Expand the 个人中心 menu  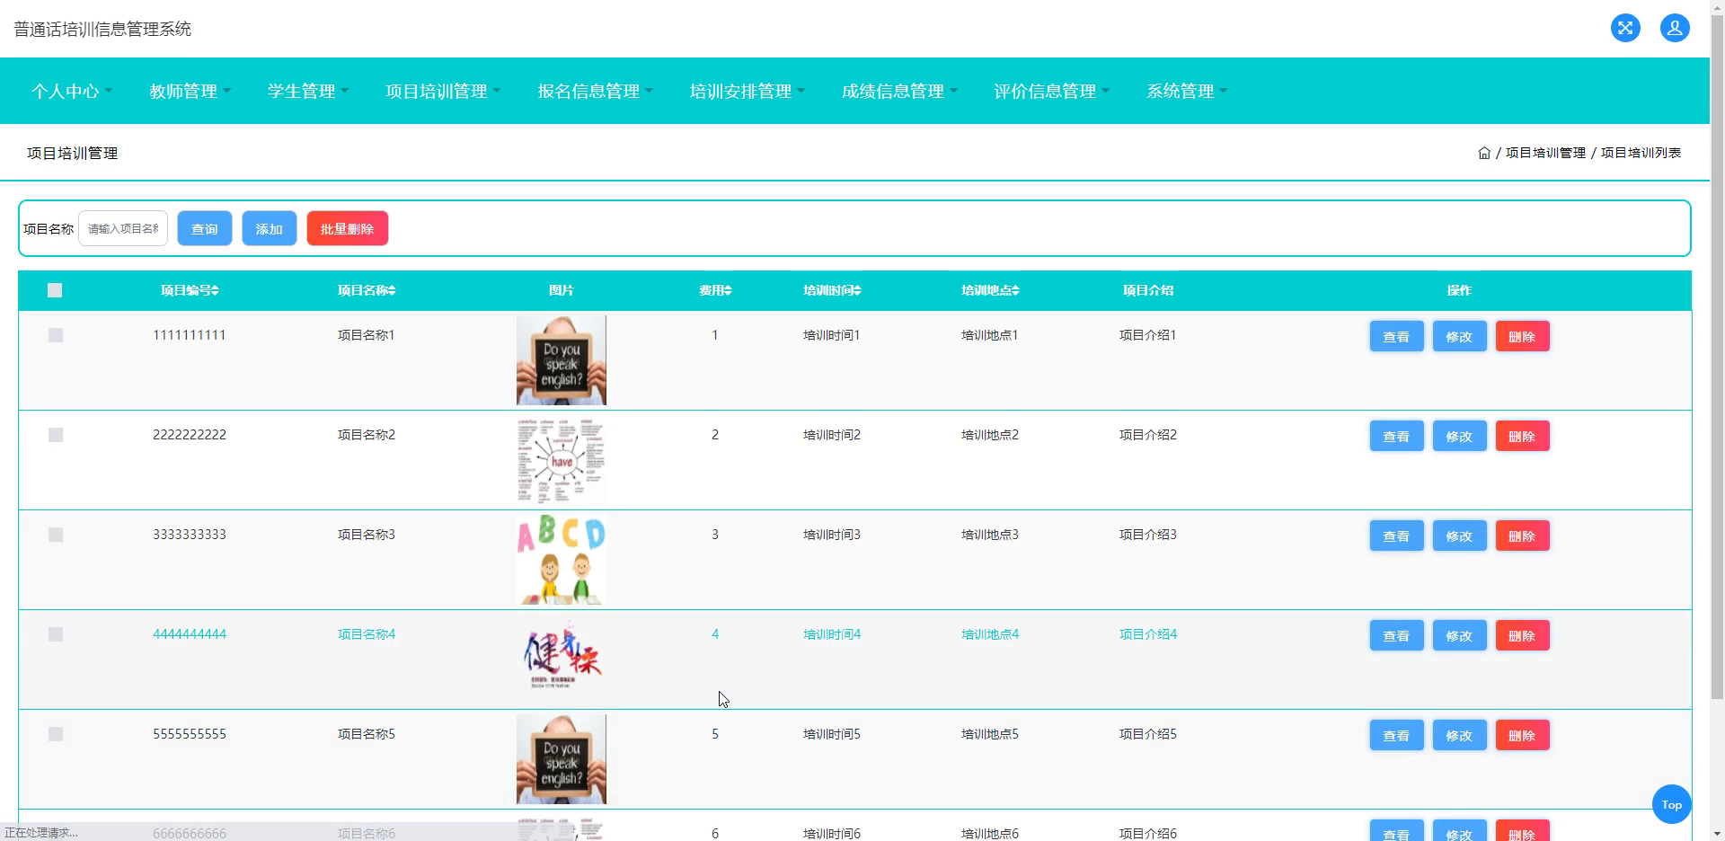(x=72, y=91)
